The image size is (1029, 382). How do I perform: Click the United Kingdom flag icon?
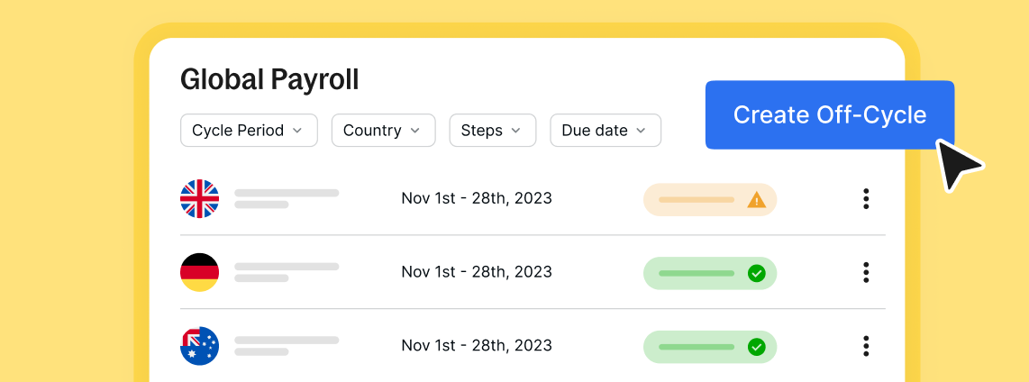199,199
